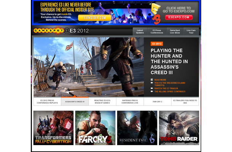Select Reacting to E3's Biggest Games tab

[102, 101]
